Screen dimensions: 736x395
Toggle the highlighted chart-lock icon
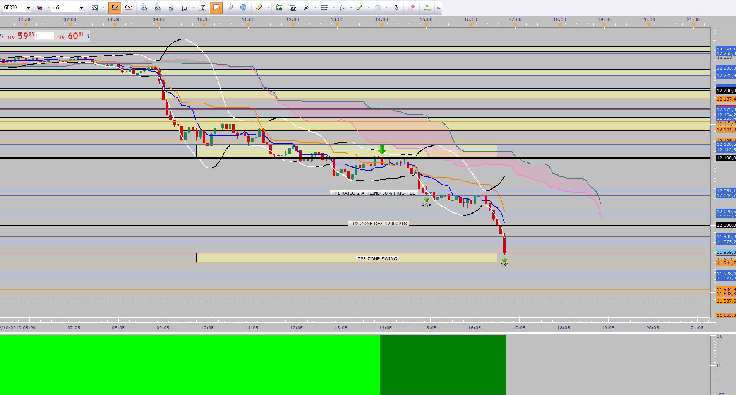pyautogui.click(x=216, y=7)
